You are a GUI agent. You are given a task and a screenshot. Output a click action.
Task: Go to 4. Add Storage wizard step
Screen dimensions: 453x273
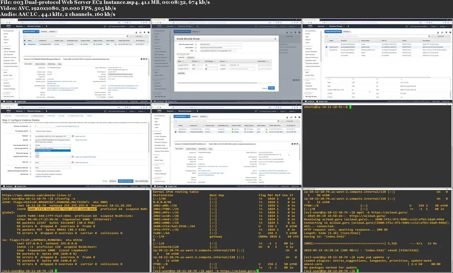click(x=51, y=116)
